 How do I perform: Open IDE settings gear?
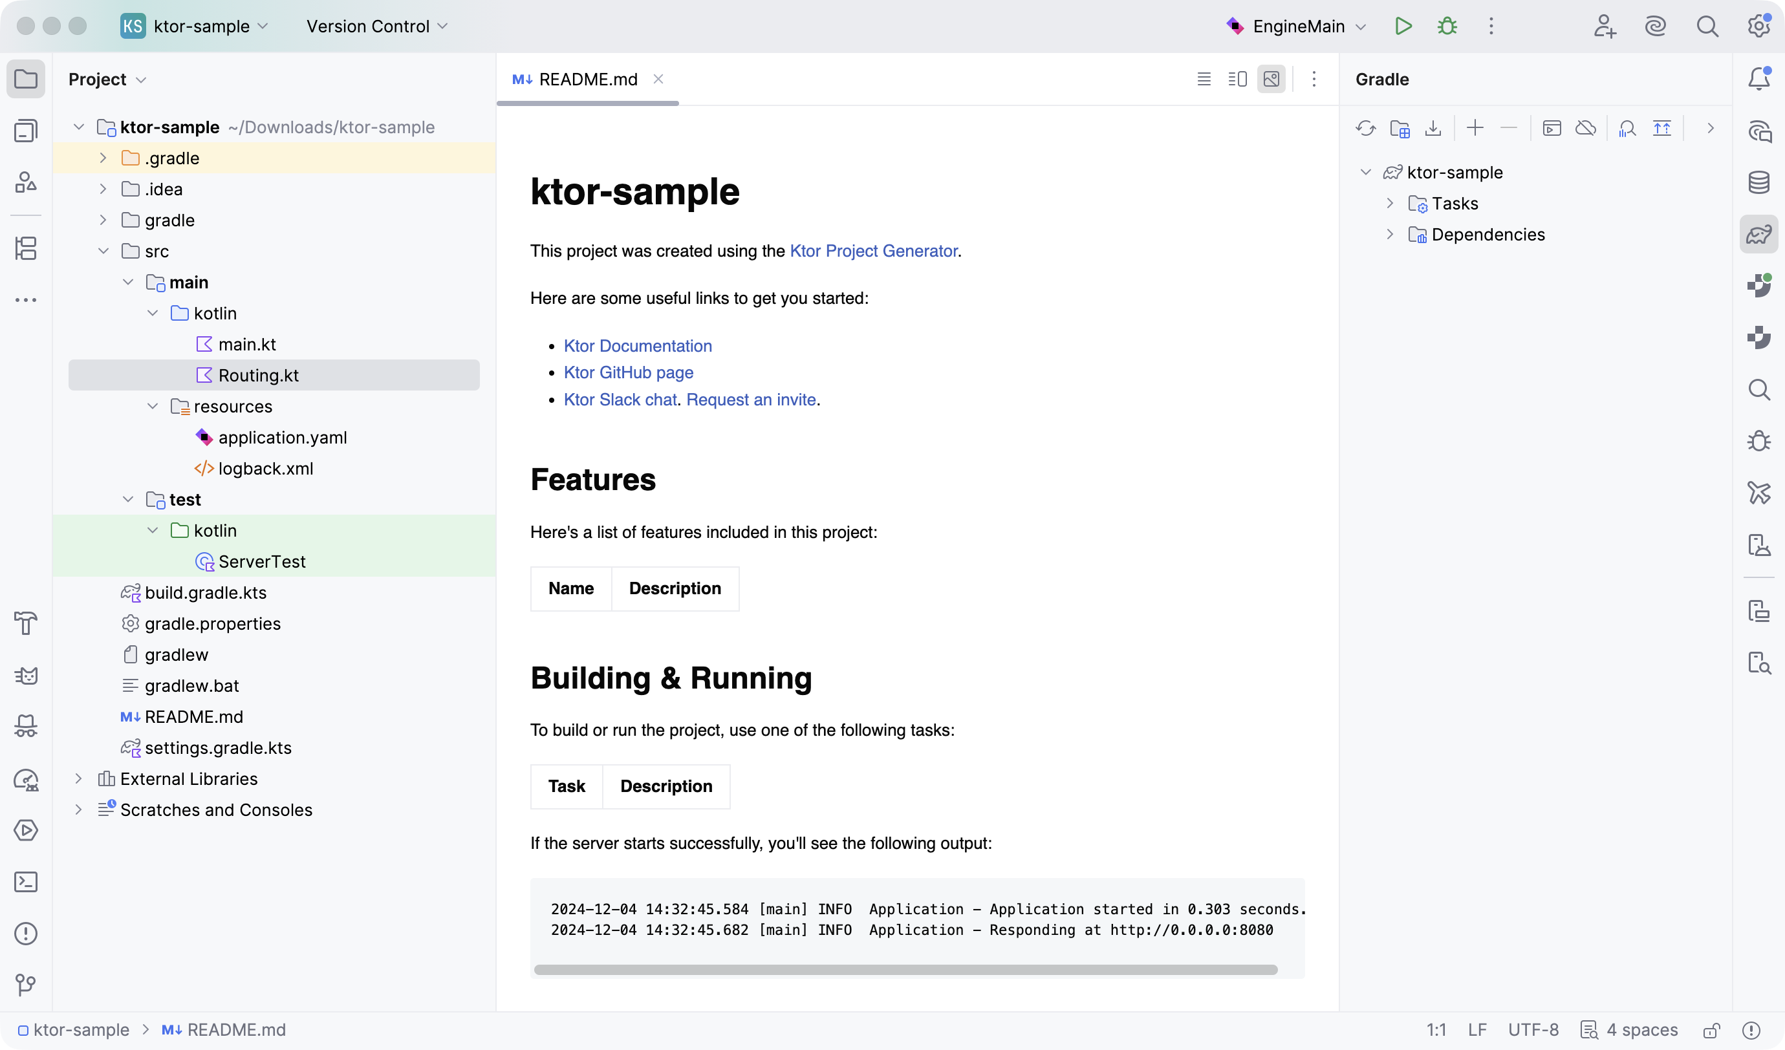point(1758,27)
